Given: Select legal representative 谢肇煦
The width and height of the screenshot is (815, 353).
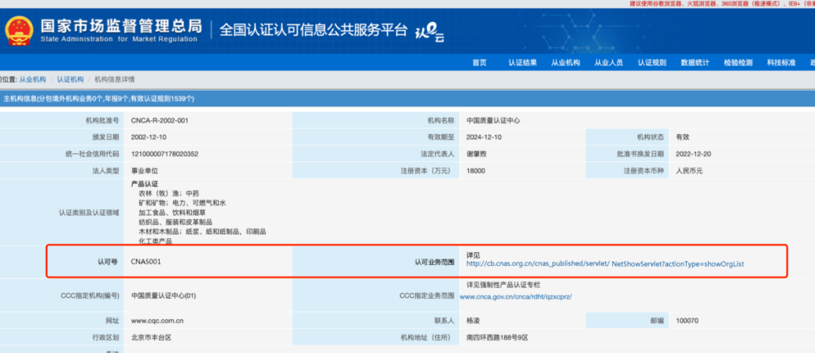Looking at the screenshot, I should tap(477, 154).
